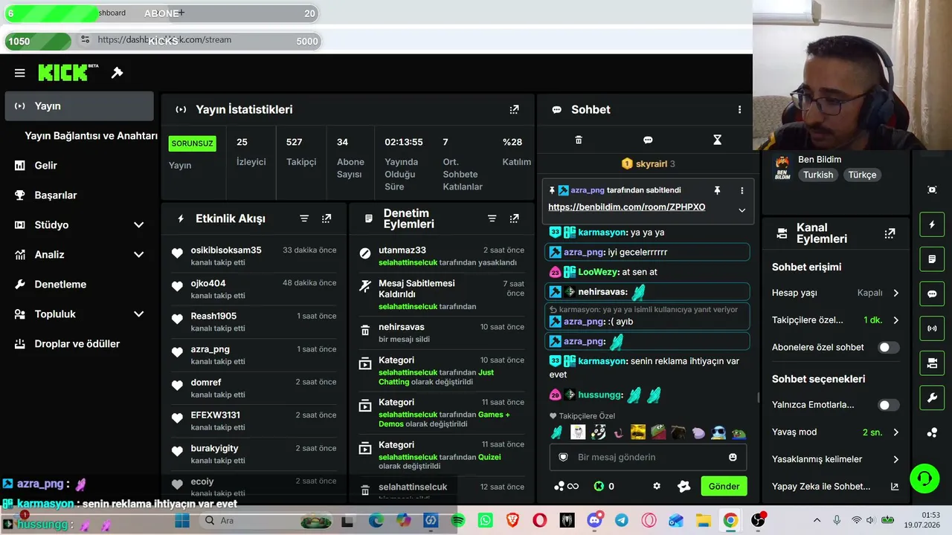Image resolution: width=952 pixels, height=535 pixels.
Task: Click the chat panel scrollbar
Action: pyautogui.click(x=758, y=398)
